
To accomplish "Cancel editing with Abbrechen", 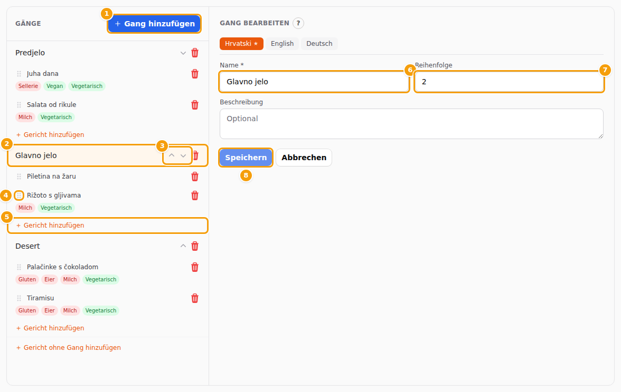I will tap(304, 158).
